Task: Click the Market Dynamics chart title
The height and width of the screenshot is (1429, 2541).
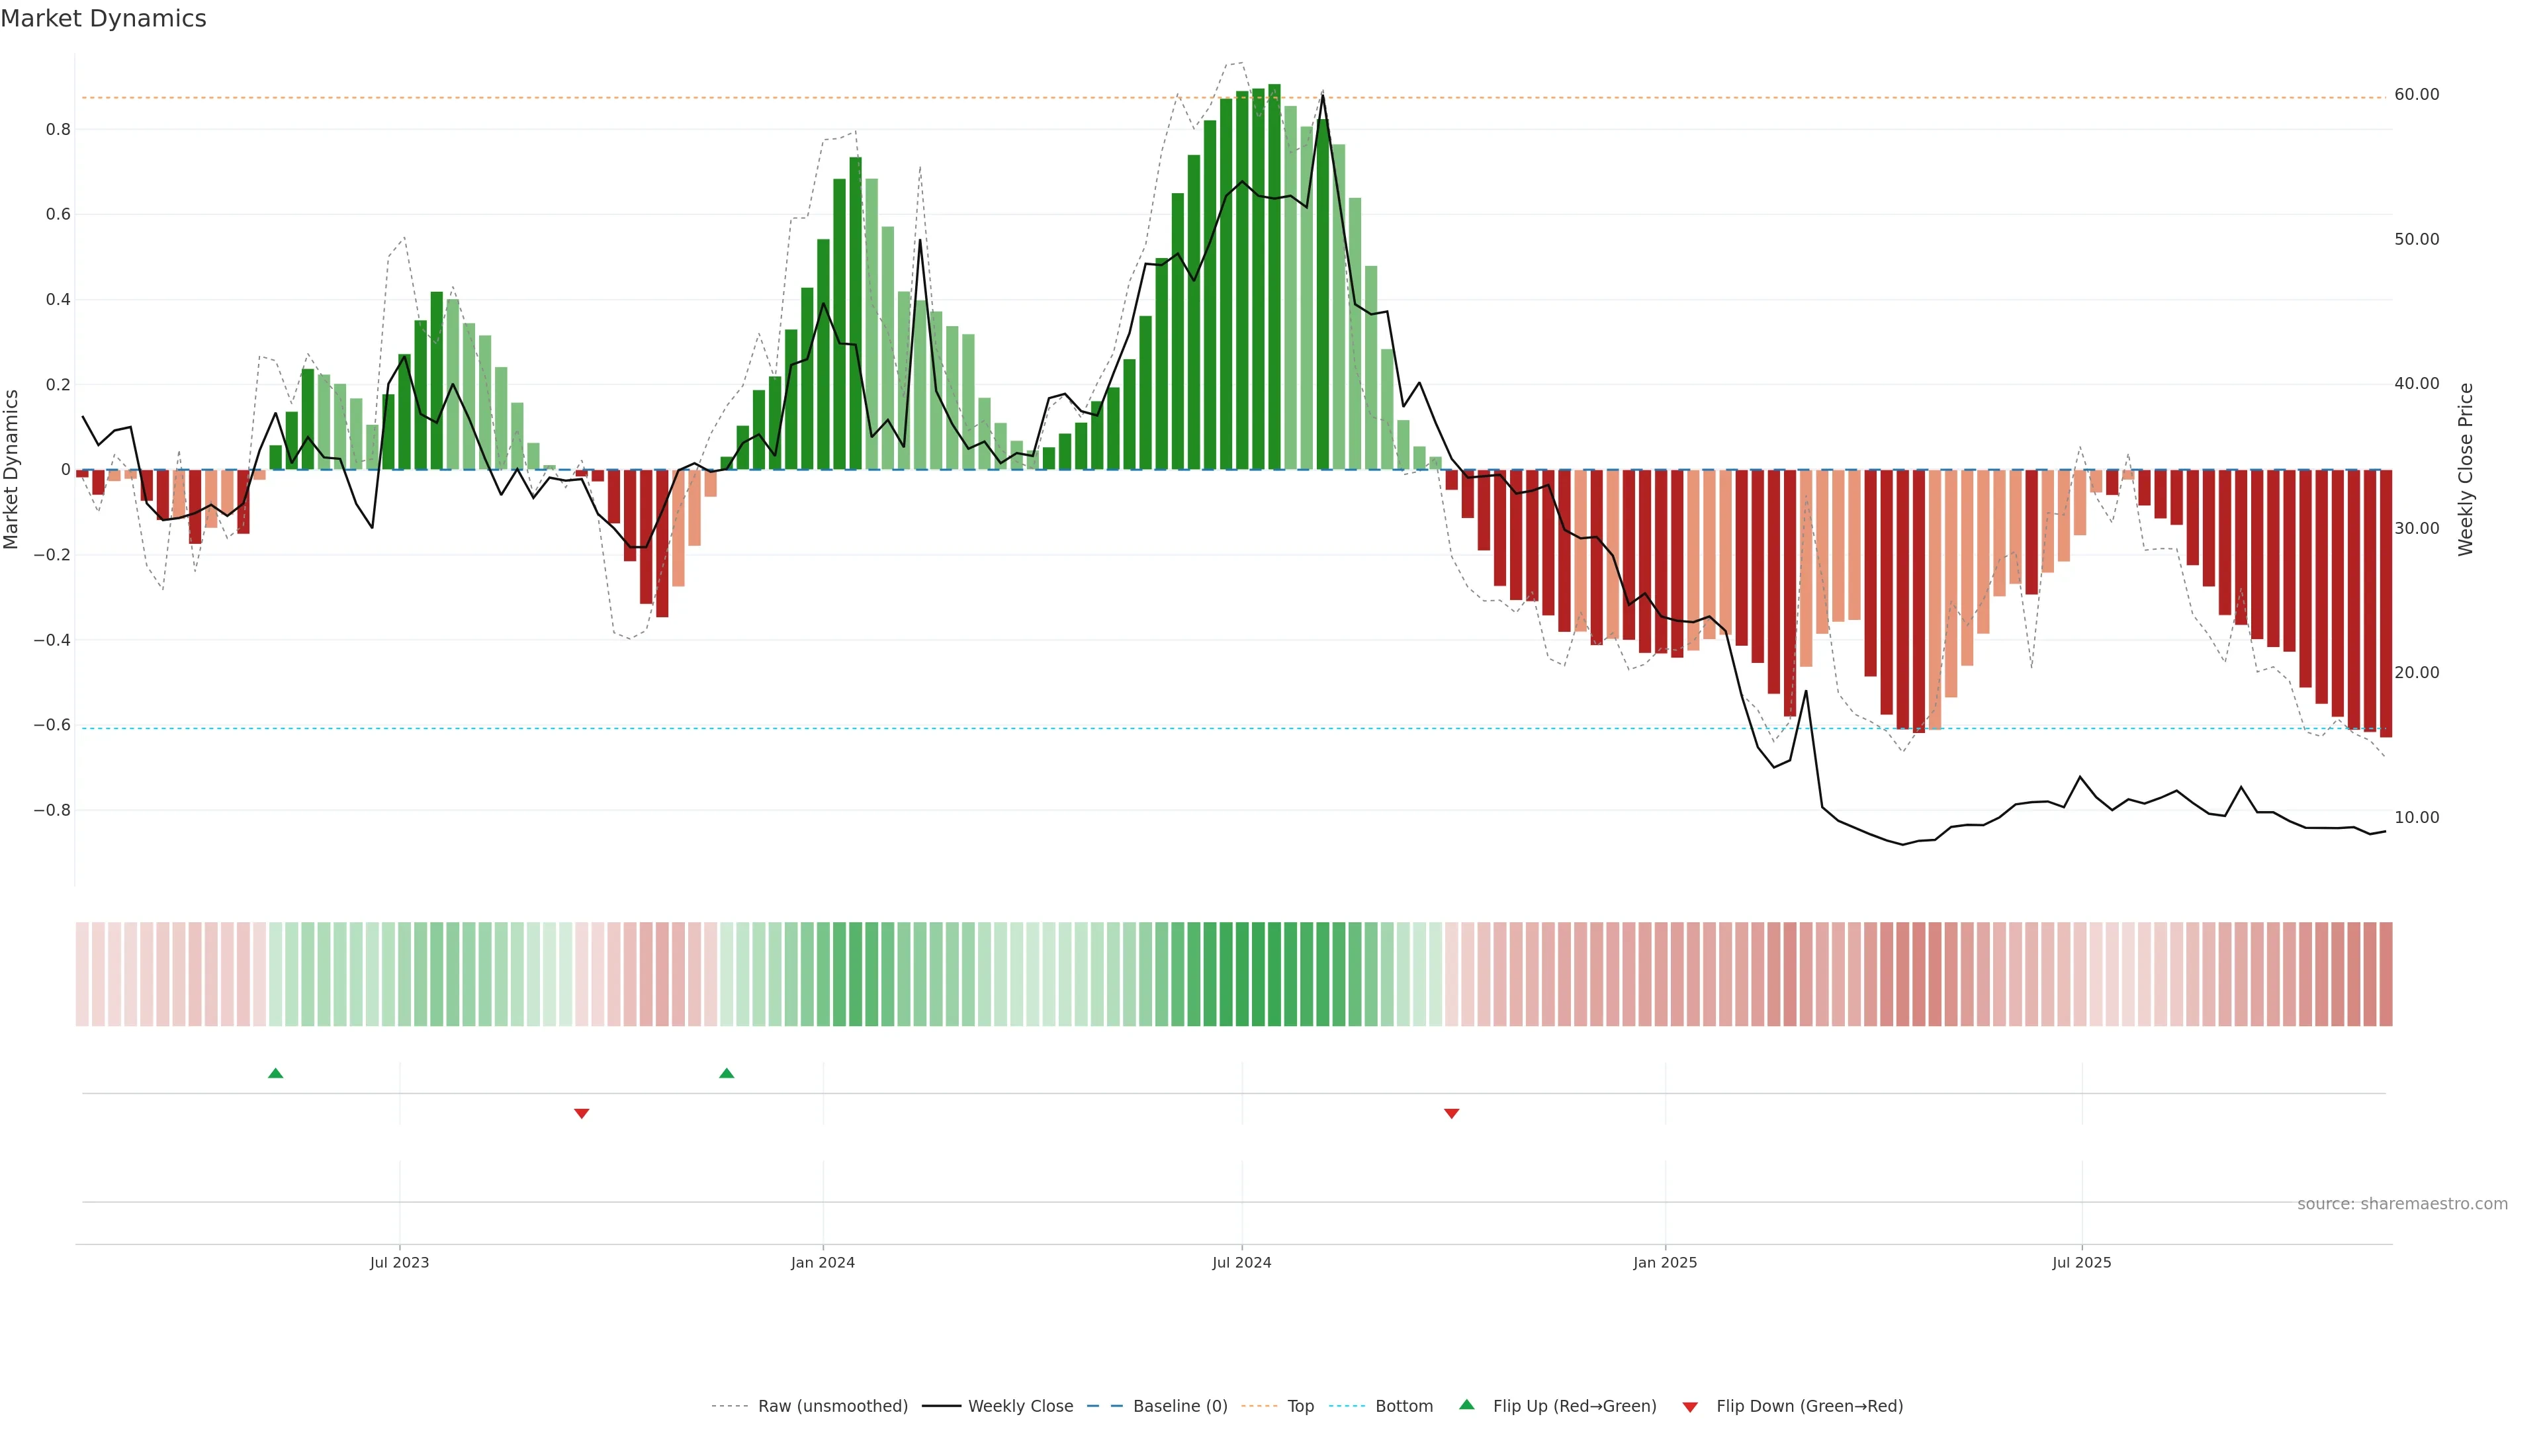Action: pos(104,19)
